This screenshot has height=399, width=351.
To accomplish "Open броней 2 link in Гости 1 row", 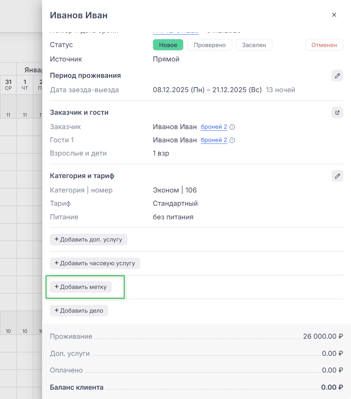I will [214, 140].
